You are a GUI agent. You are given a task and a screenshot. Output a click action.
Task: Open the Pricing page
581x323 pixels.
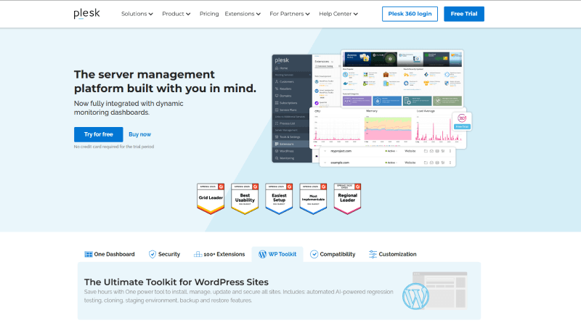[x=209, y=14]
